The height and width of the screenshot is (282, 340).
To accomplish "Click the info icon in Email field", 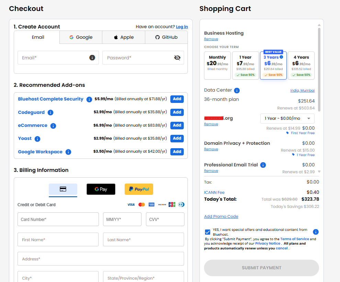I will [x=92, y=58].
